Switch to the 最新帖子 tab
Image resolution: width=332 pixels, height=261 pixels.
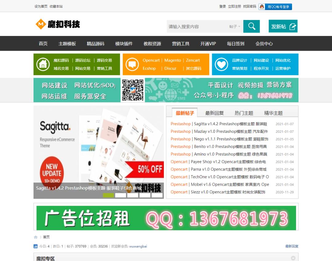(185, 113)
